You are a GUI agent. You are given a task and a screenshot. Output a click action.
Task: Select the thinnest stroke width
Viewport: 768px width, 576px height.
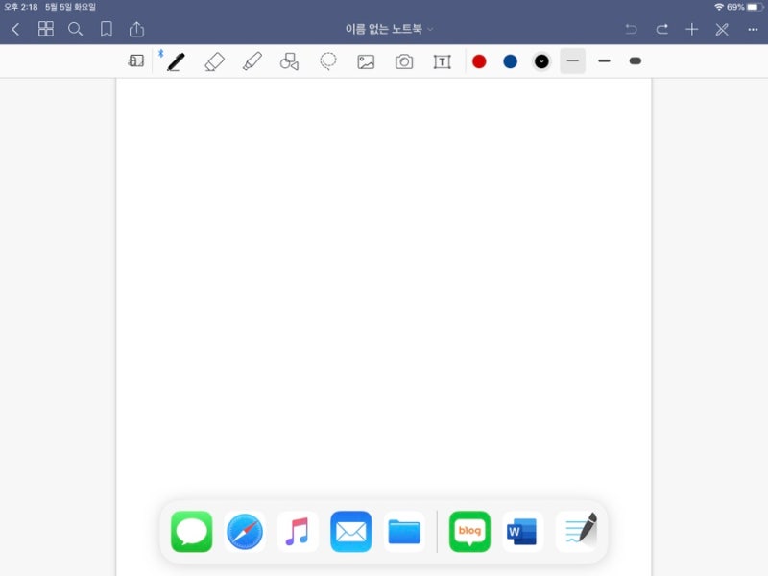coord(572,60)
